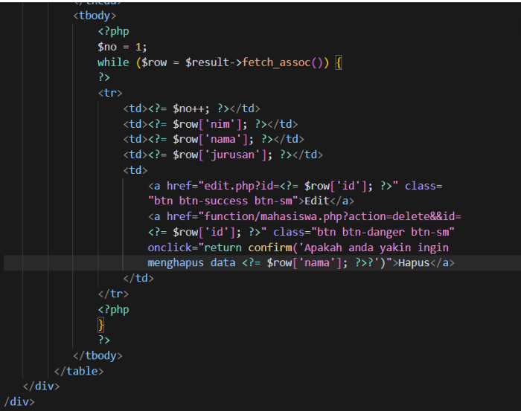Click the onclick attribute name
This screenshot has width=521, height=411.
(170, 247)
